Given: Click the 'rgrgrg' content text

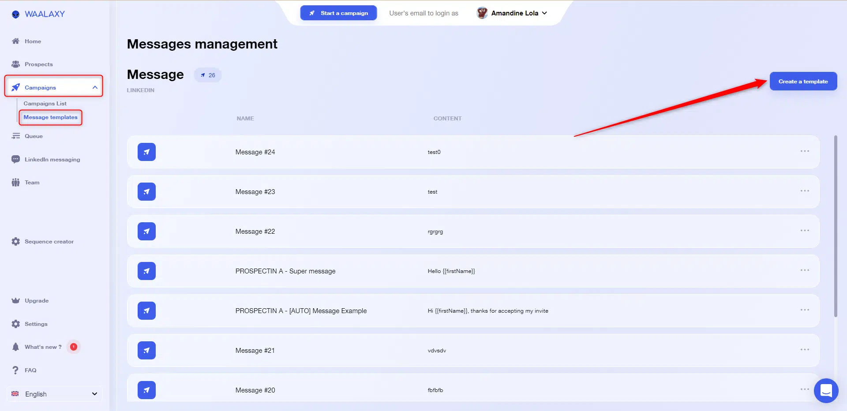Looking at the screenshot, I should pyautogui.click(x=435, y=232).
